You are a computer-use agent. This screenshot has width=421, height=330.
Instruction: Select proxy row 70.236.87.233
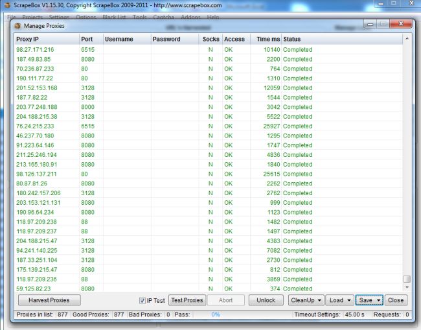[209, 69]
